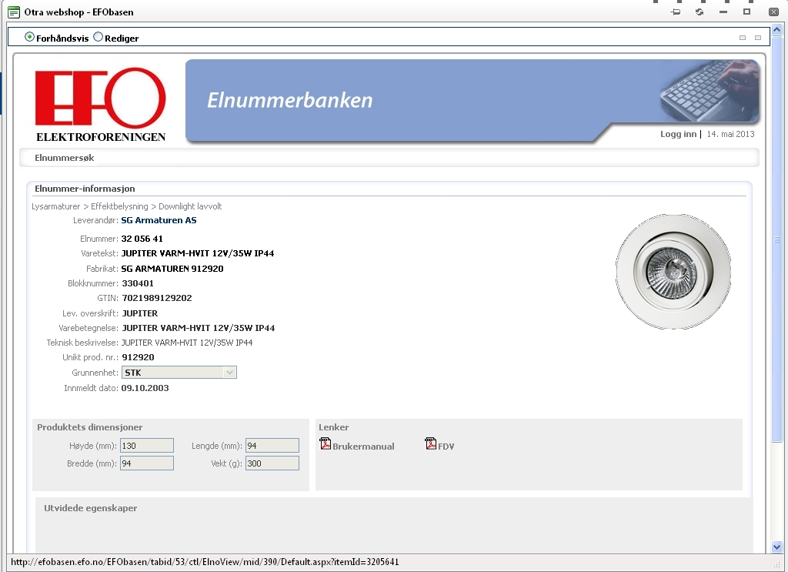Open the SG Armaturen AS supplier link
This screenshot has height=572, width=788.
pos(159,220)
